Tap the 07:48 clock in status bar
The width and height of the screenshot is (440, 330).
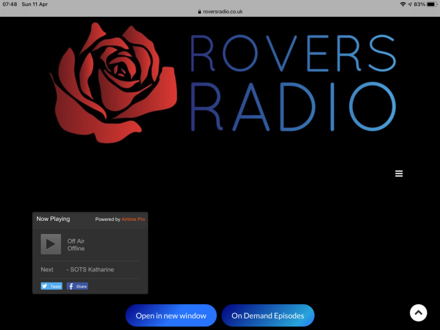(10, 4)
